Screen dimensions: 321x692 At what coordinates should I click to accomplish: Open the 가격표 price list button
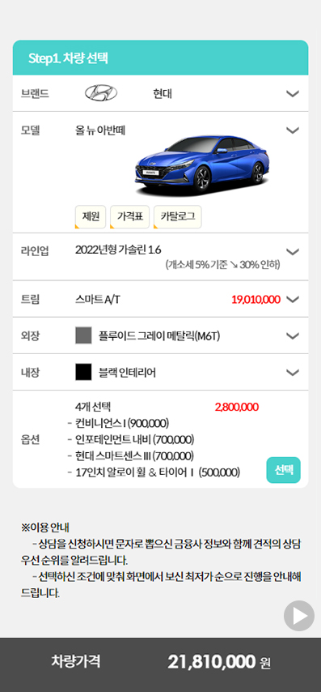coord(130,216)
